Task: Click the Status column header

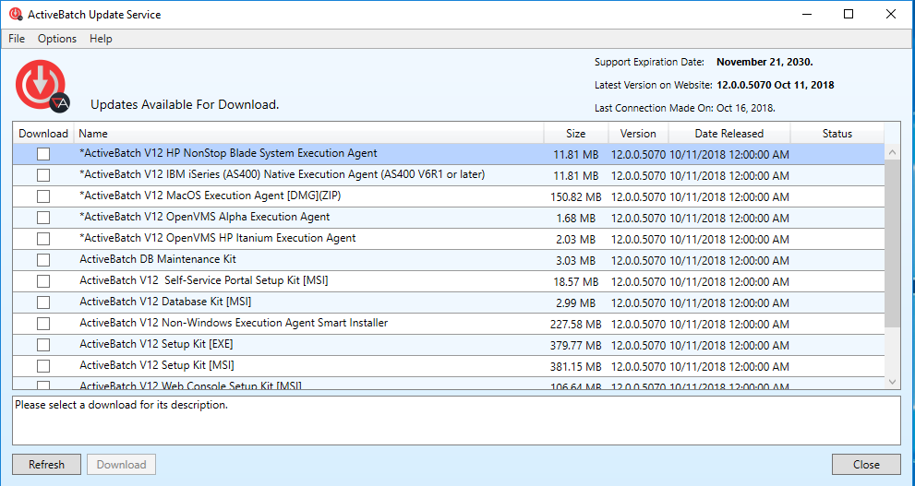Action: click(837, 134)
